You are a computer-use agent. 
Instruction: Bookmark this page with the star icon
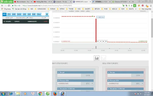[132, 6]
